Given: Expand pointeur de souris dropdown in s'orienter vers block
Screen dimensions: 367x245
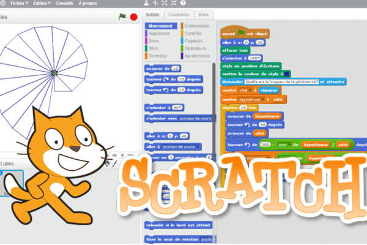Looking at the screenshot, I should pyautogui.click(x=195, y=119).
